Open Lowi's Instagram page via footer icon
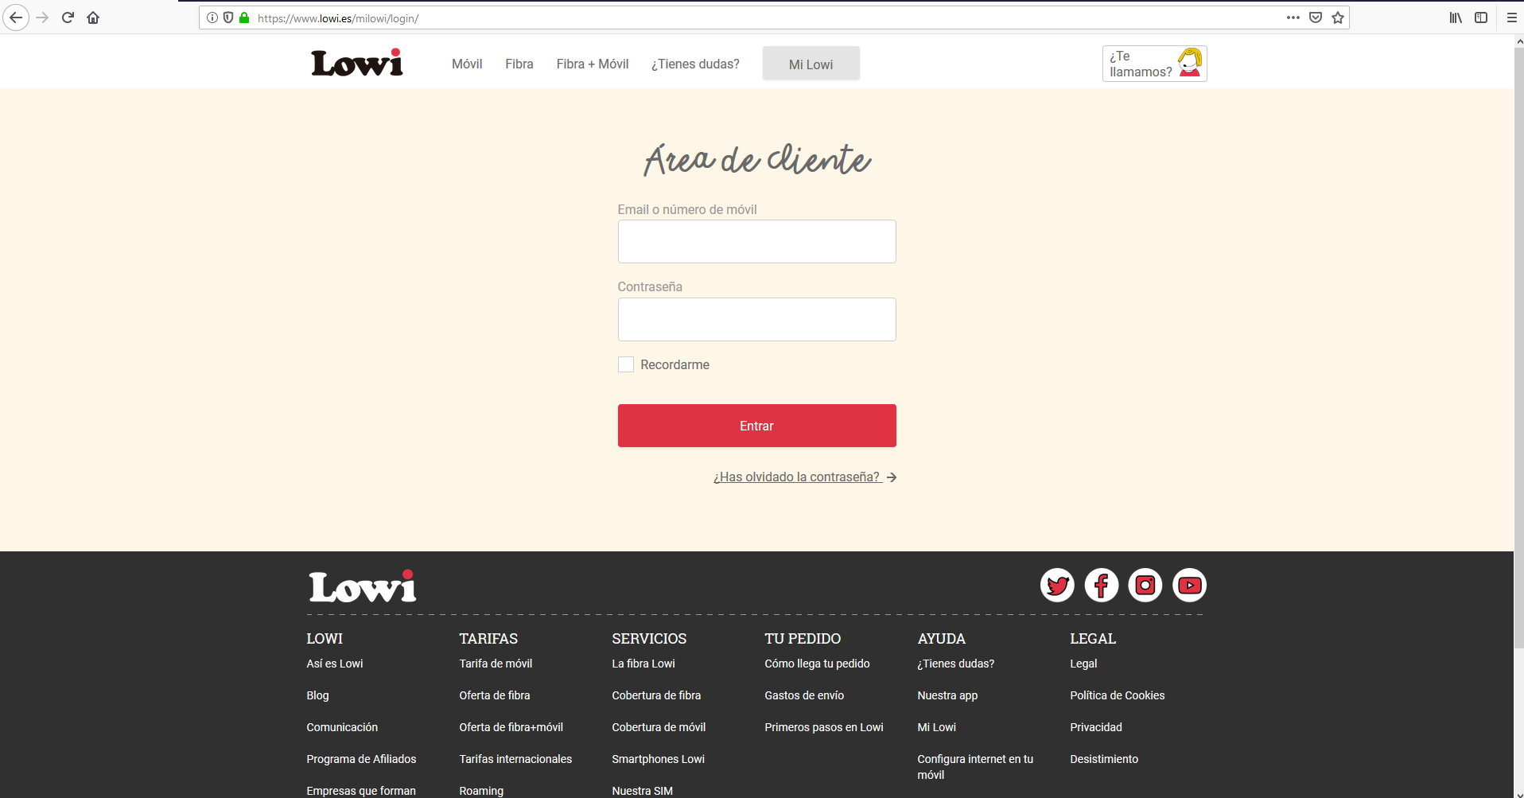This screenshot has height=798, width=1524. (1145, 585)
